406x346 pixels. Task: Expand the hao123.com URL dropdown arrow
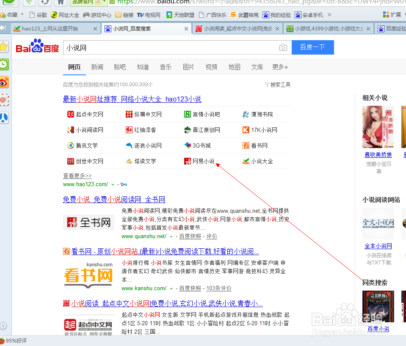pyautogui.click(x=113, y=184)
